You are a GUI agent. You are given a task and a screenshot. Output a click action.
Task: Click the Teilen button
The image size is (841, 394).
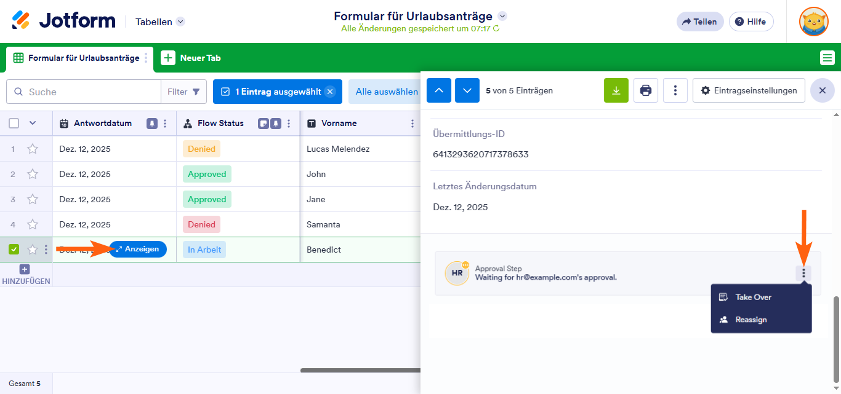[x=699, y=21]
